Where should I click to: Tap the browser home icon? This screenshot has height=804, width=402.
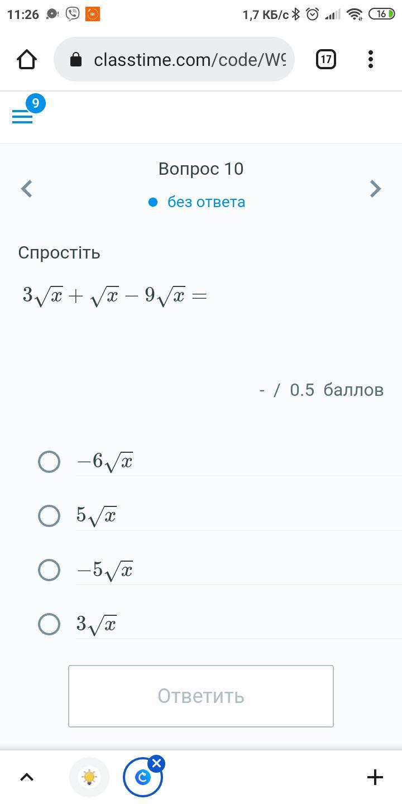pos(27,59)
